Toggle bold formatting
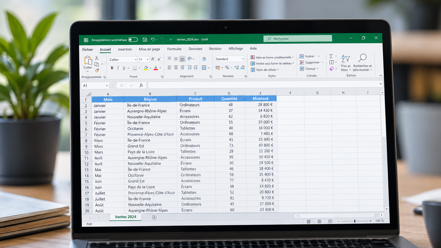The width and height of the screenshot is (441, 248). [x=112, y=68]
